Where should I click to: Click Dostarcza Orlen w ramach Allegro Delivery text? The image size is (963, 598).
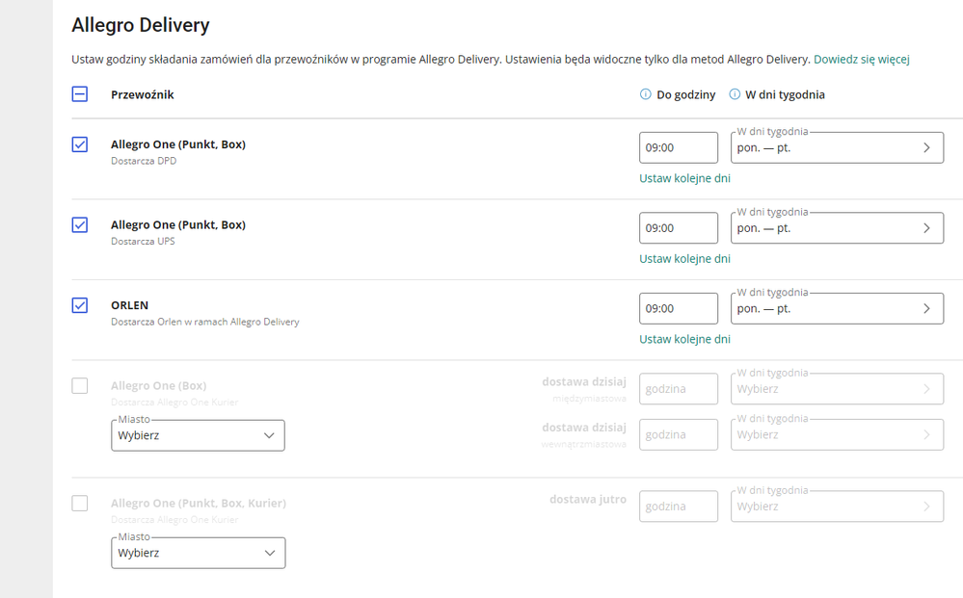coord(205,322)
